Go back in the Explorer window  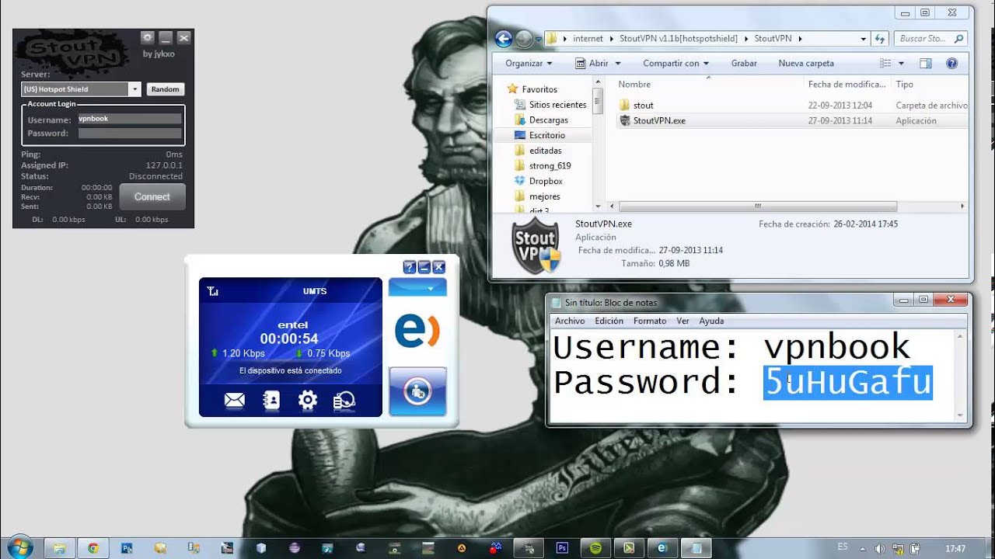click(503, 38)
